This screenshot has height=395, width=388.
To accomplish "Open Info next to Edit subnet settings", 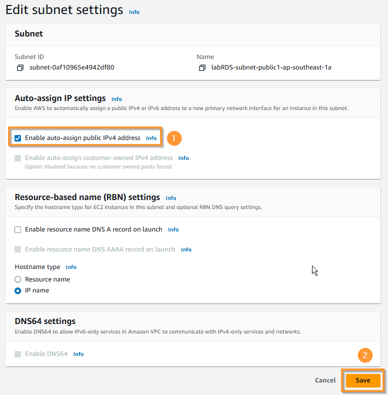I will pos(134,11).
